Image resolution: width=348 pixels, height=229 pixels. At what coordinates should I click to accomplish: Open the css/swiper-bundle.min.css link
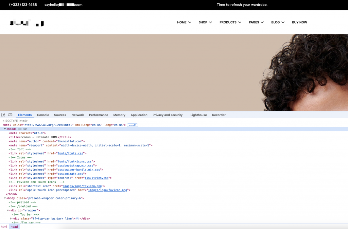[79, 170]
